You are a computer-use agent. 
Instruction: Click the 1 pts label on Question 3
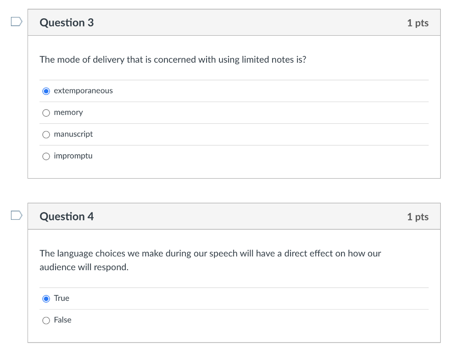(417, 23)
